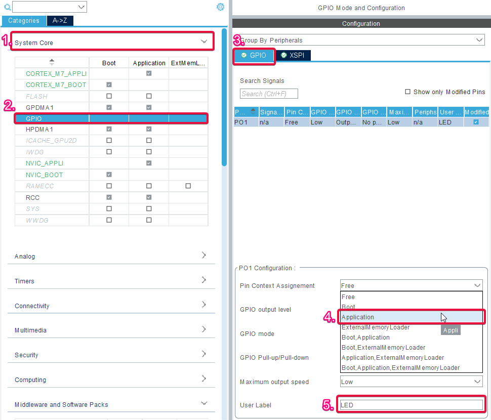Select NVIC_BOOT in the list
The width and height of the screenshot is (491, 420).
[x=44, y=175]
